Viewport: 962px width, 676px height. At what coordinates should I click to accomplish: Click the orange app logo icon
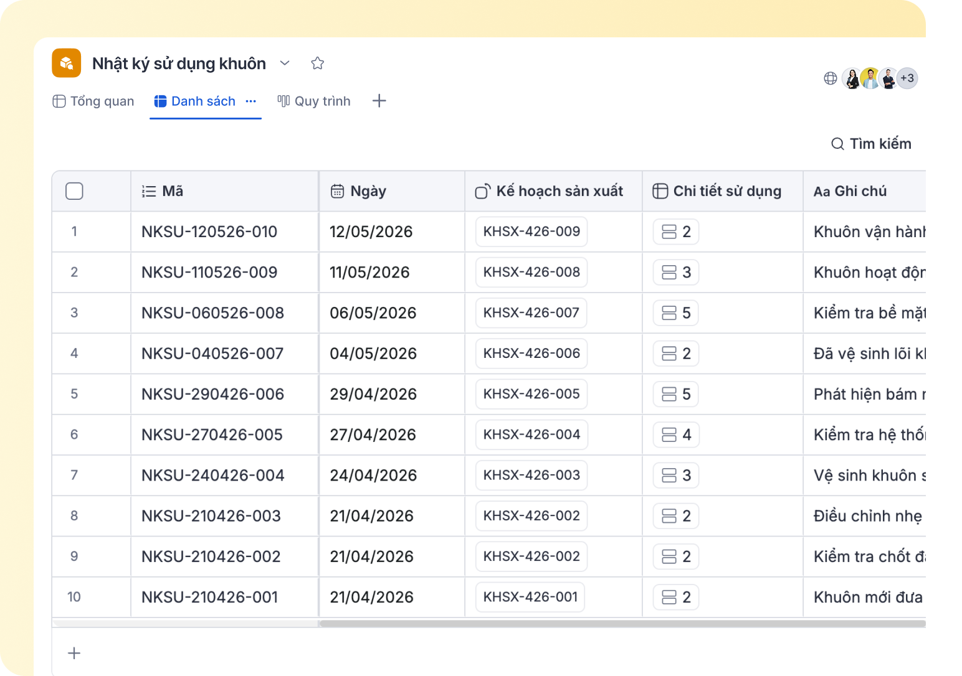(x=66, y=63)
